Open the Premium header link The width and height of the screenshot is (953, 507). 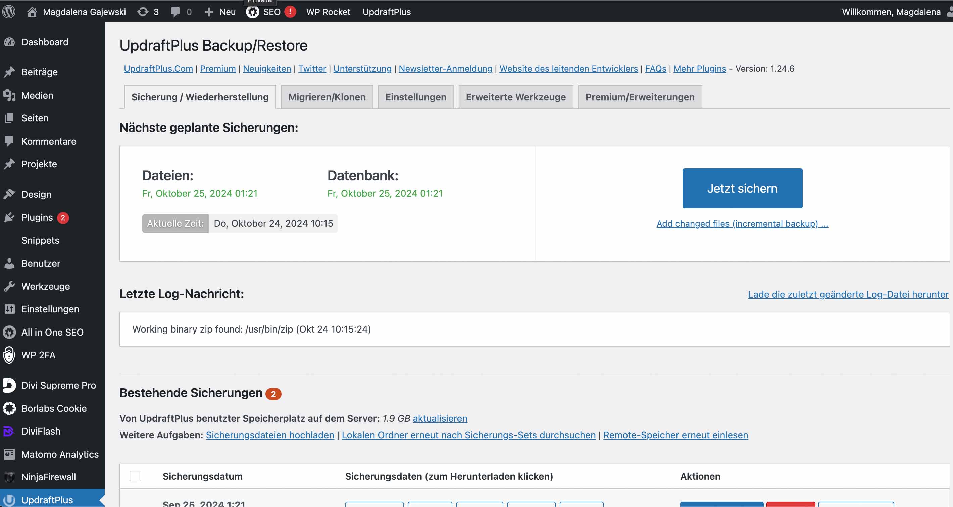[x=218, y=69]
